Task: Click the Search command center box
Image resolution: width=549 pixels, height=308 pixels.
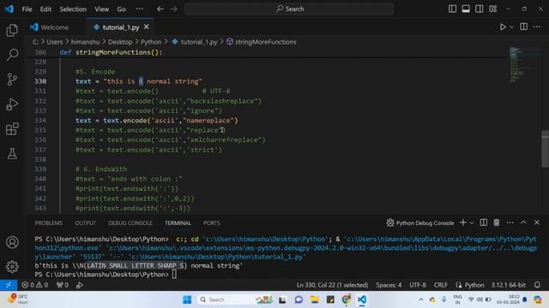Action: [289, 9]
